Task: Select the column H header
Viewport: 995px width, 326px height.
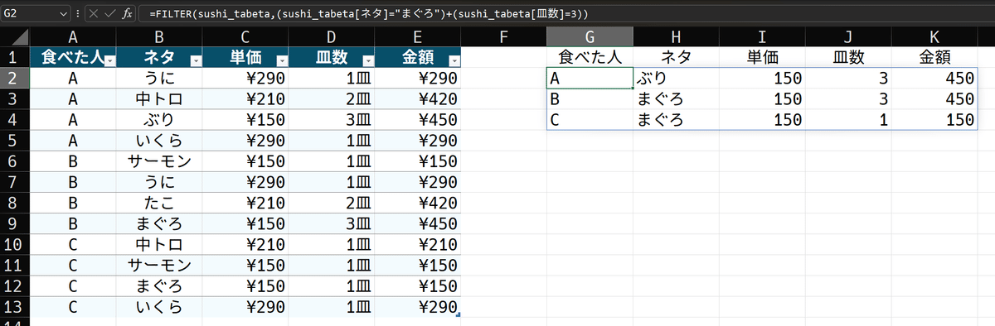Action: pyautogui.click(x=676, y=36)
